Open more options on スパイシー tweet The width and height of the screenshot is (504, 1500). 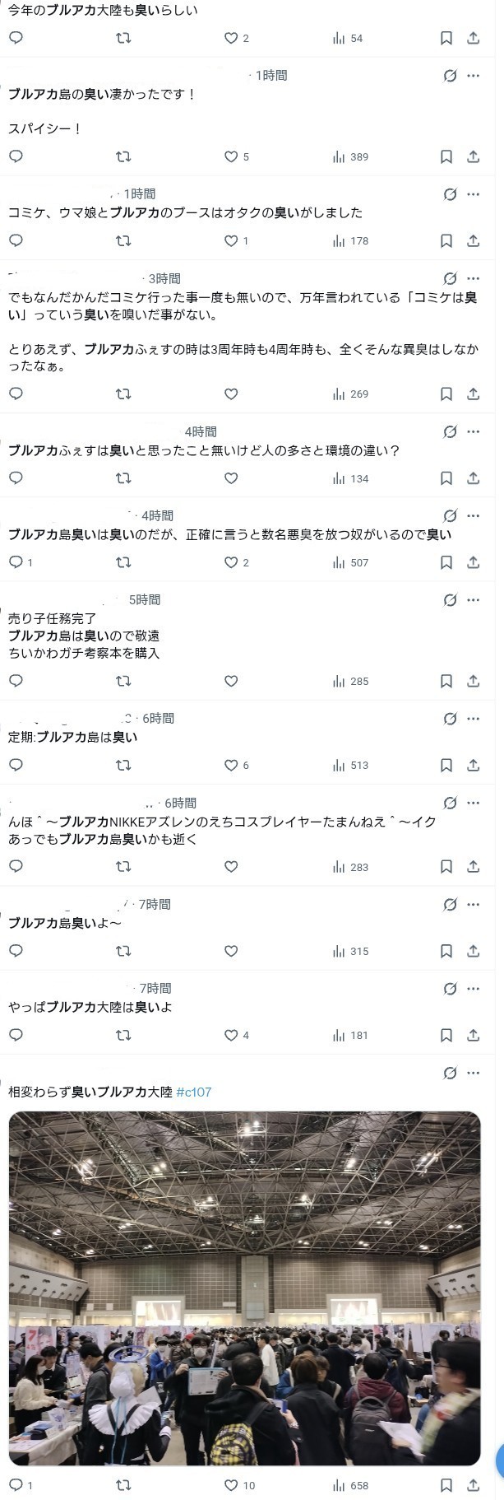[473, 76]
